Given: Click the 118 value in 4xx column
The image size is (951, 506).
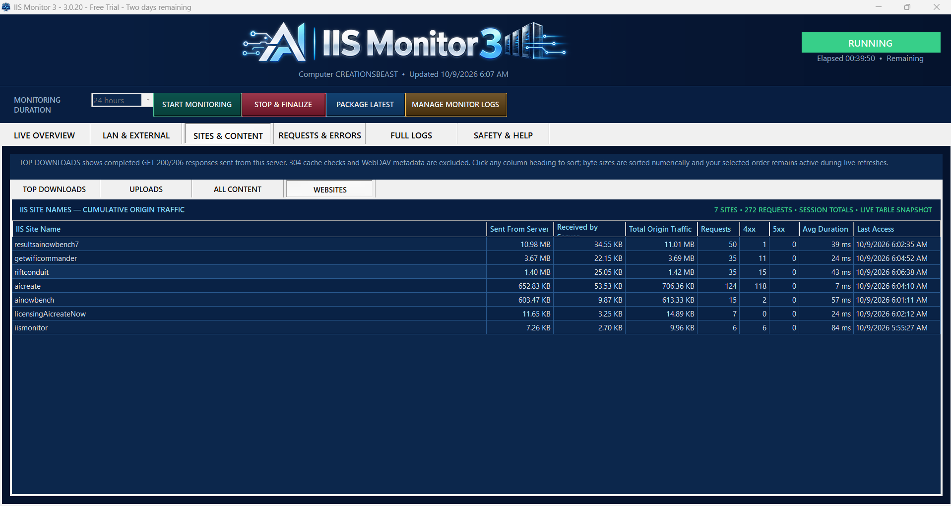Looking at the screenshot, I should pos(754,286).
